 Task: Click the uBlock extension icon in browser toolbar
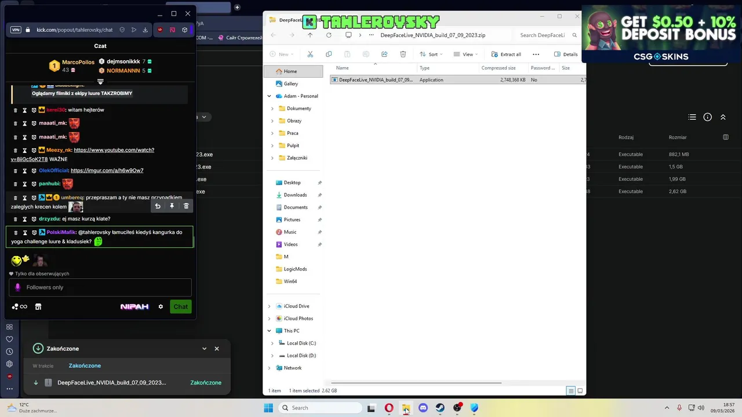point(159,30)
